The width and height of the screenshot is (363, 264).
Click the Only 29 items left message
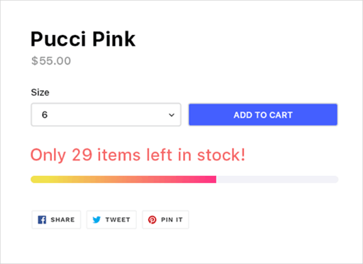click(138, 155)
